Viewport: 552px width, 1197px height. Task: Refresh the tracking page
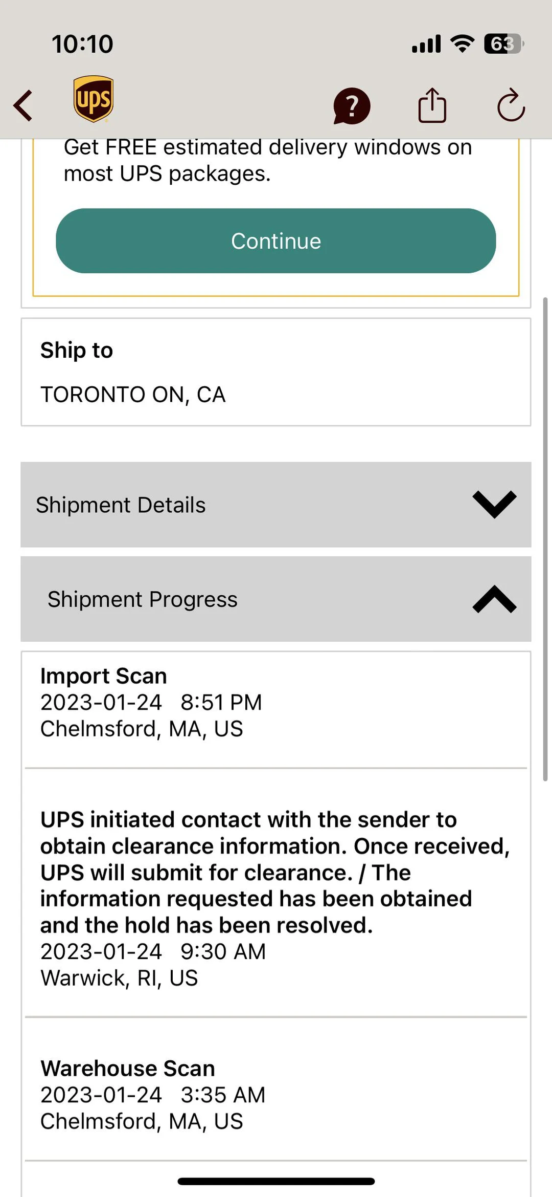511,105
